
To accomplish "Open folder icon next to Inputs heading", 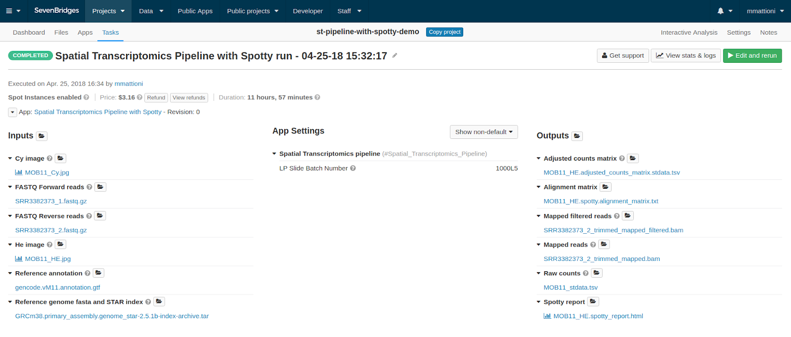I will 42,136.
